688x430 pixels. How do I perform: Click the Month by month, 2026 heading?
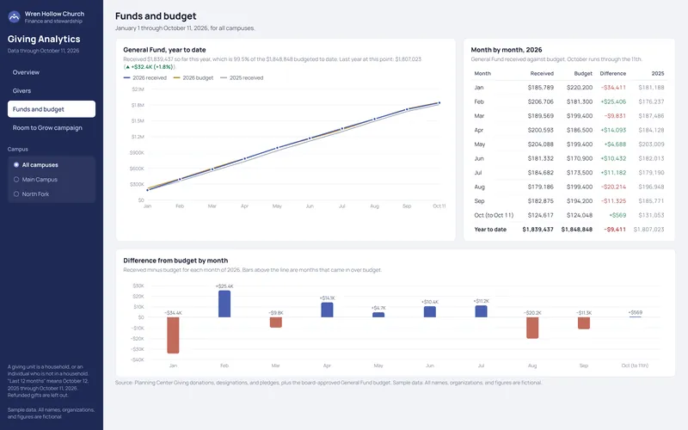coord(507,50)
